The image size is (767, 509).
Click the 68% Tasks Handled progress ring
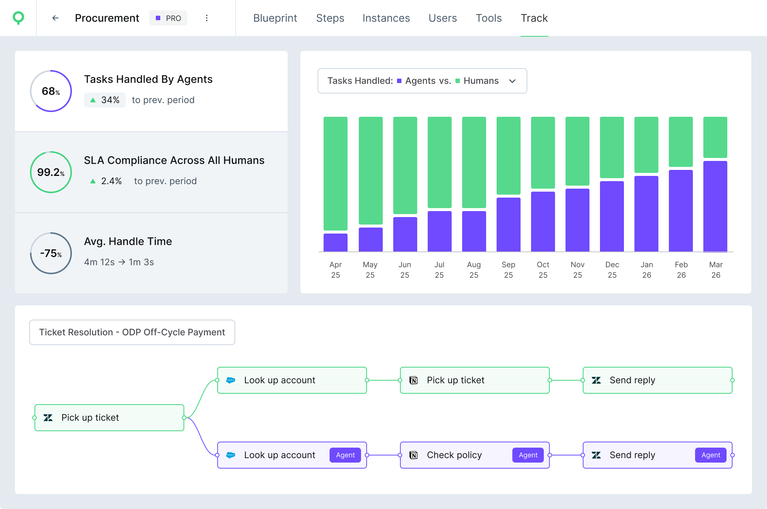(51, 91)
